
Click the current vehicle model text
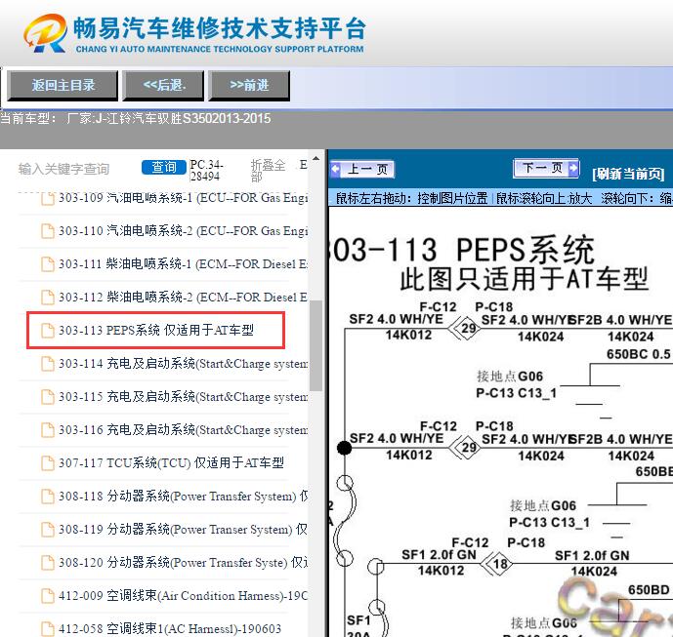(135, 118)
